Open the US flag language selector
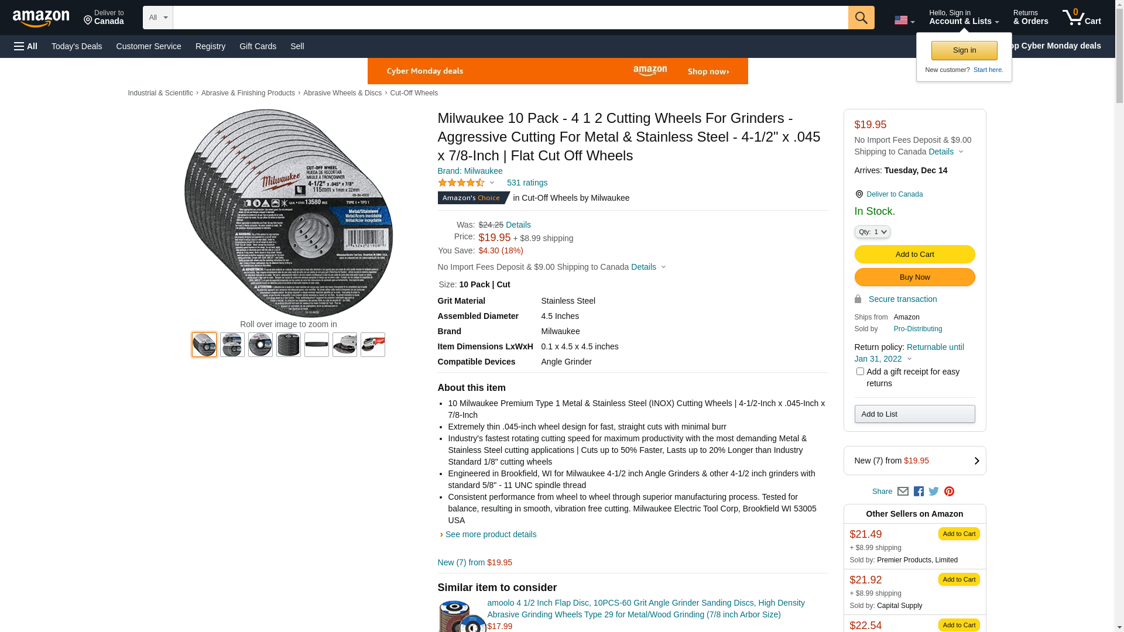The height and width of the screenshot is (632, 1124). pos(904,20)
